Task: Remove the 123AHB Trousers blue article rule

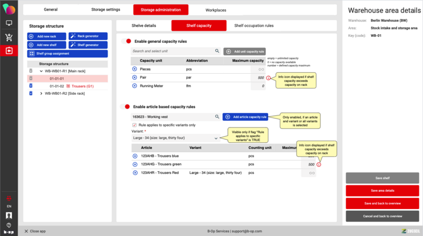Action: click(x=134, y=156)
